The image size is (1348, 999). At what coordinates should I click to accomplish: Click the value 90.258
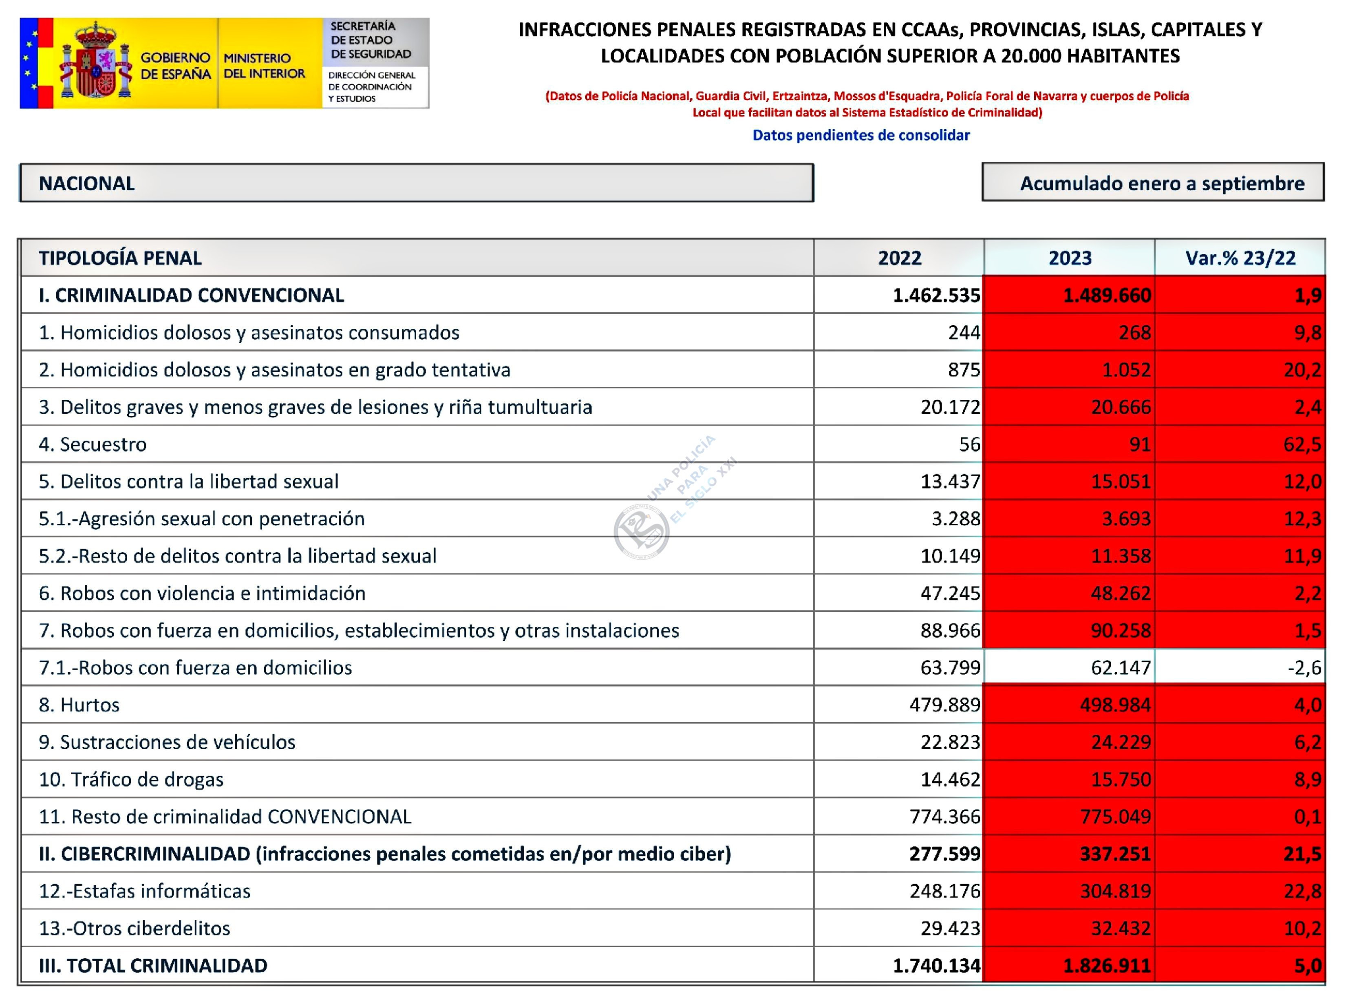[x=1121, y=631]
